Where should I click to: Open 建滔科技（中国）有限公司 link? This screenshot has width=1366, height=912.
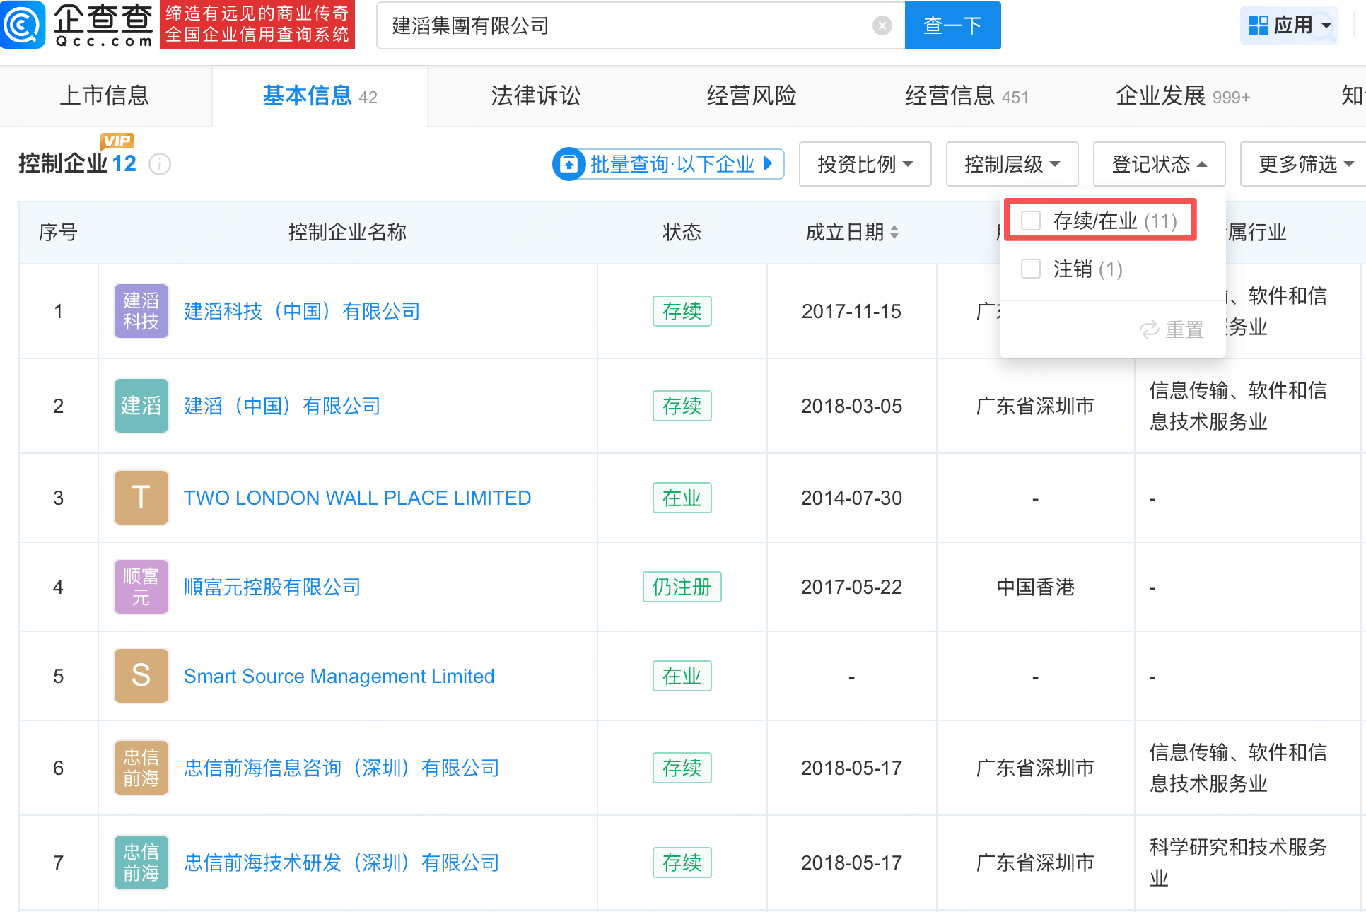pos(302,311)
